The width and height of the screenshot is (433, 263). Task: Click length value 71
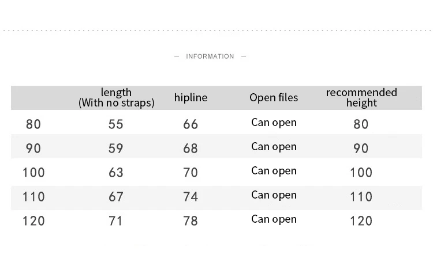(115, 221)
